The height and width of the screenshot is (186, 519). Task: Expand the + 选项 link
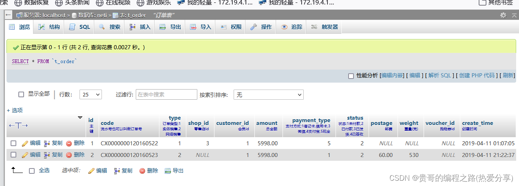coord(15,110)
